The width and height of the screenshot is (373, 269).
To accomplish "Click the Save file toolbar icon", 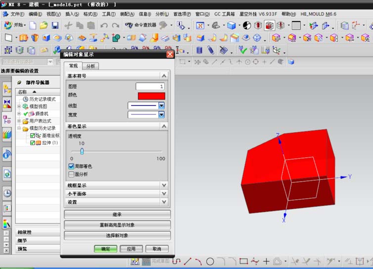I will (x=55, y=25).
